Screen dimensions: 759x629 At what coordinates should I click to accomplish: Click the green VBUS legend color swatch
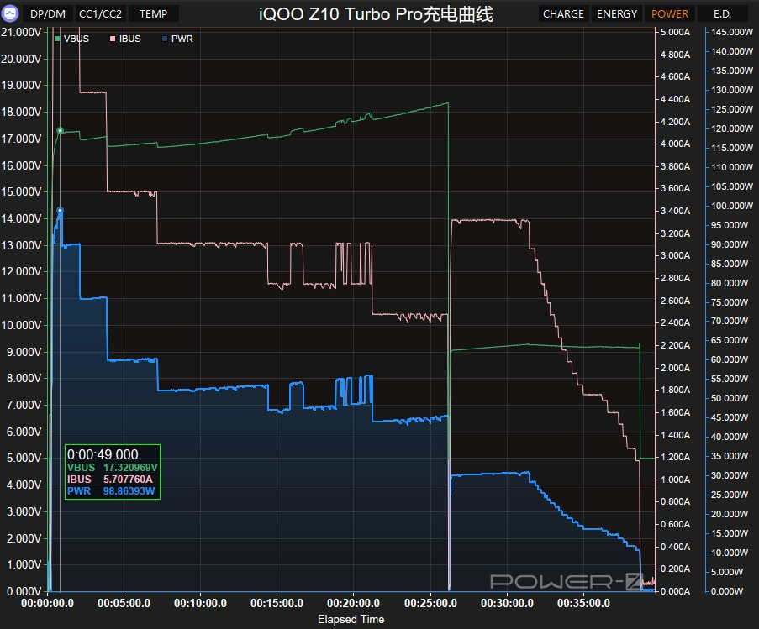(58, 39)
